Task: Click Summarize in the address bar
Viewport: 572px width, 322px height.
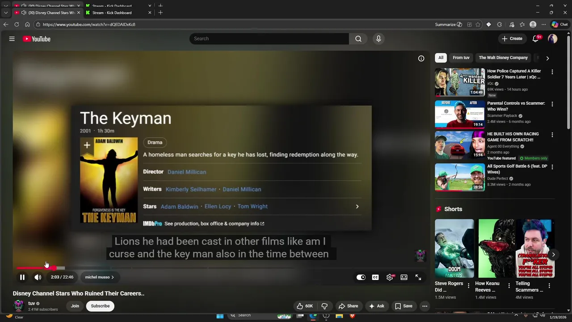Action: pos(448,25)
